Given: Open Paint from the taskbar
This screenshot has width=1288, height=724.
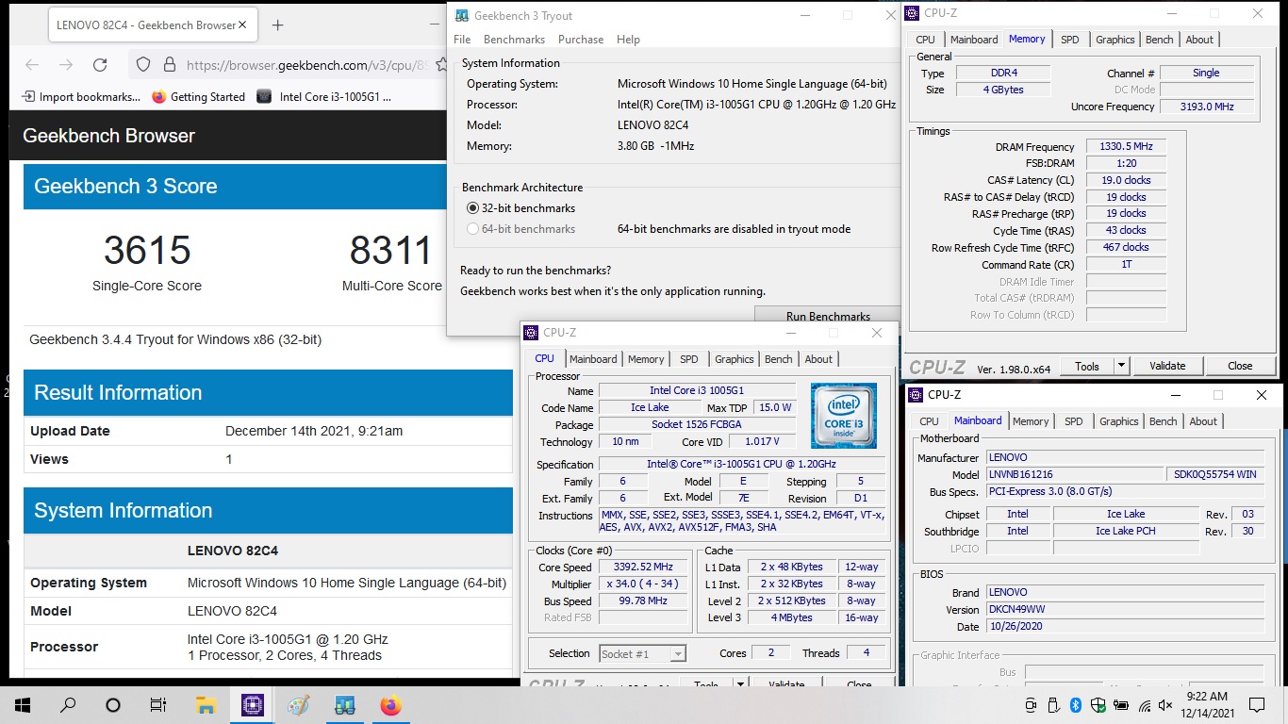Looking at the screenshot, I should pos(298,705).
